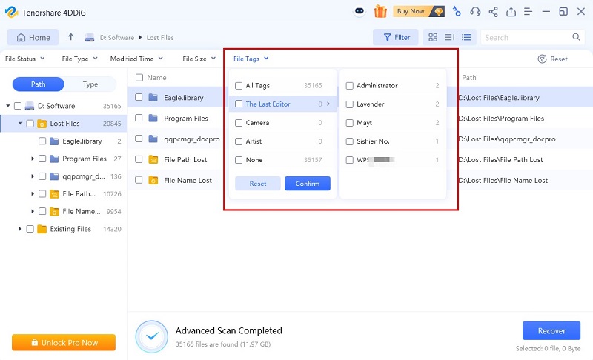The image size is (593, 360).
Task: Collapse the File Tags dropdown
Action: [251, 59]
